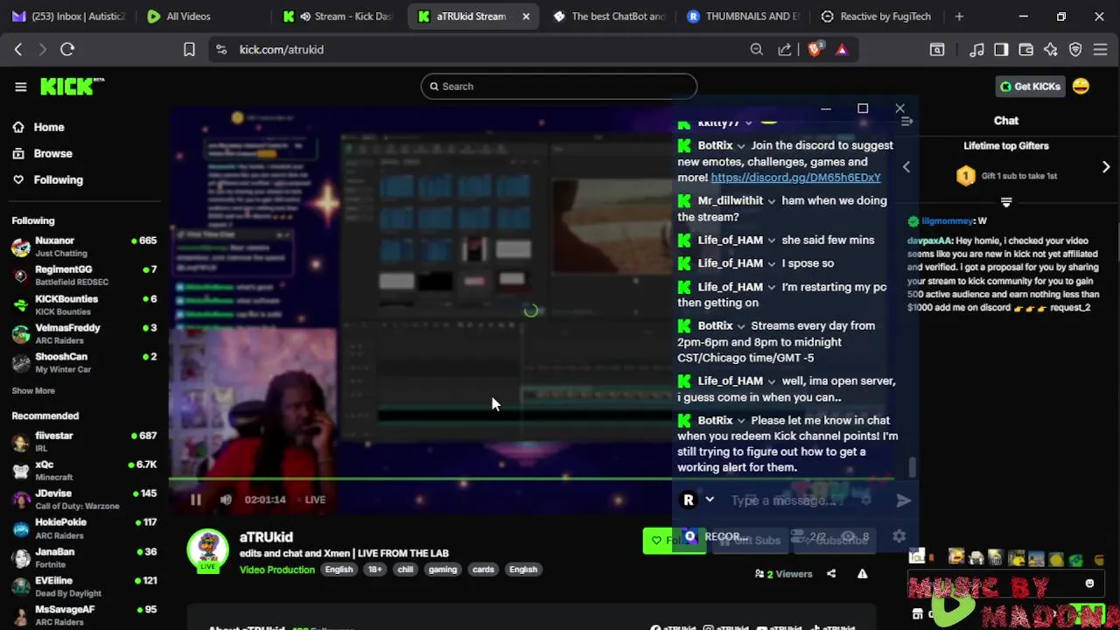
Task: Open 2 Viewers list
Action: tap(784, 574)
